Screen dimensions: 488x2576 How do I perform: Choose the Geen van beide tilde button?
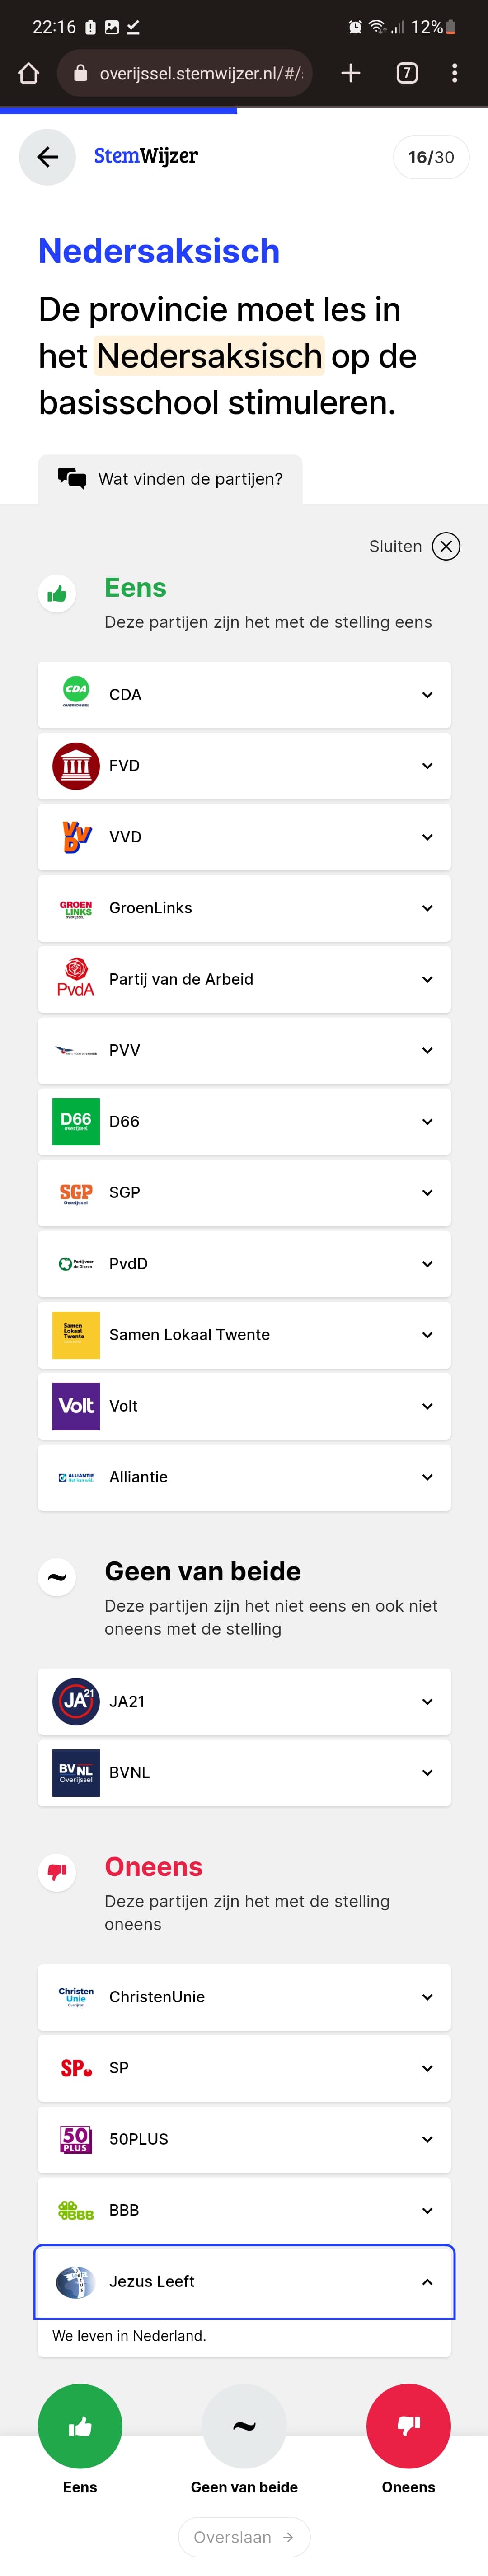(x=244, y=2425)
